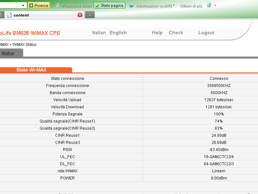Image resolution: width=258 pixels, height=194 pixels.
Task: Click the Ricerca search button
Action: (x=39, y=5)
